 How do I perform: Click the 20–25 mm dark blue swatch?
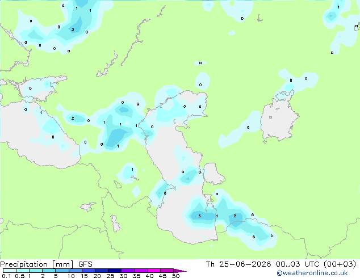click(102, 271)
